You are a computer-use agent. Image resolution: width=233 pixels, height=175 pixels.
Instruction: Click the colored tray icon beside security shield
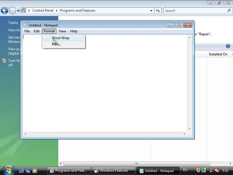203,170
